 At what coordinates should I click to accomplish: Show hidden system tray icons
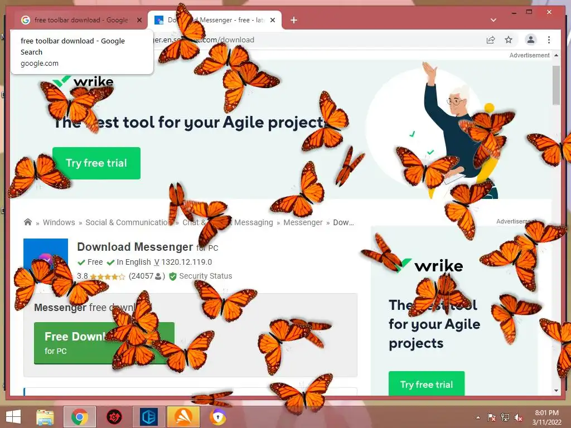tap(478, 417)
